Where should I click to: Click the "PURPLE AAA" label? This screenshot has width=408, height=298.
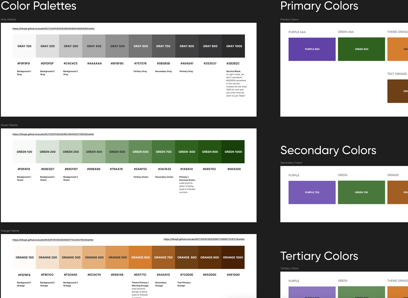[297, 32]
